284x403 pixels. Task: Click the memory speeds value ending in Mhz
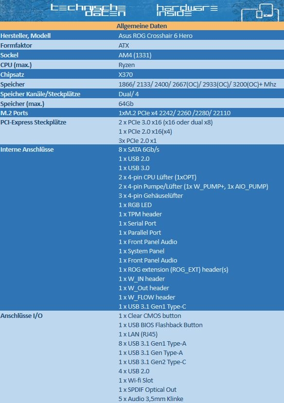point(197,84)
